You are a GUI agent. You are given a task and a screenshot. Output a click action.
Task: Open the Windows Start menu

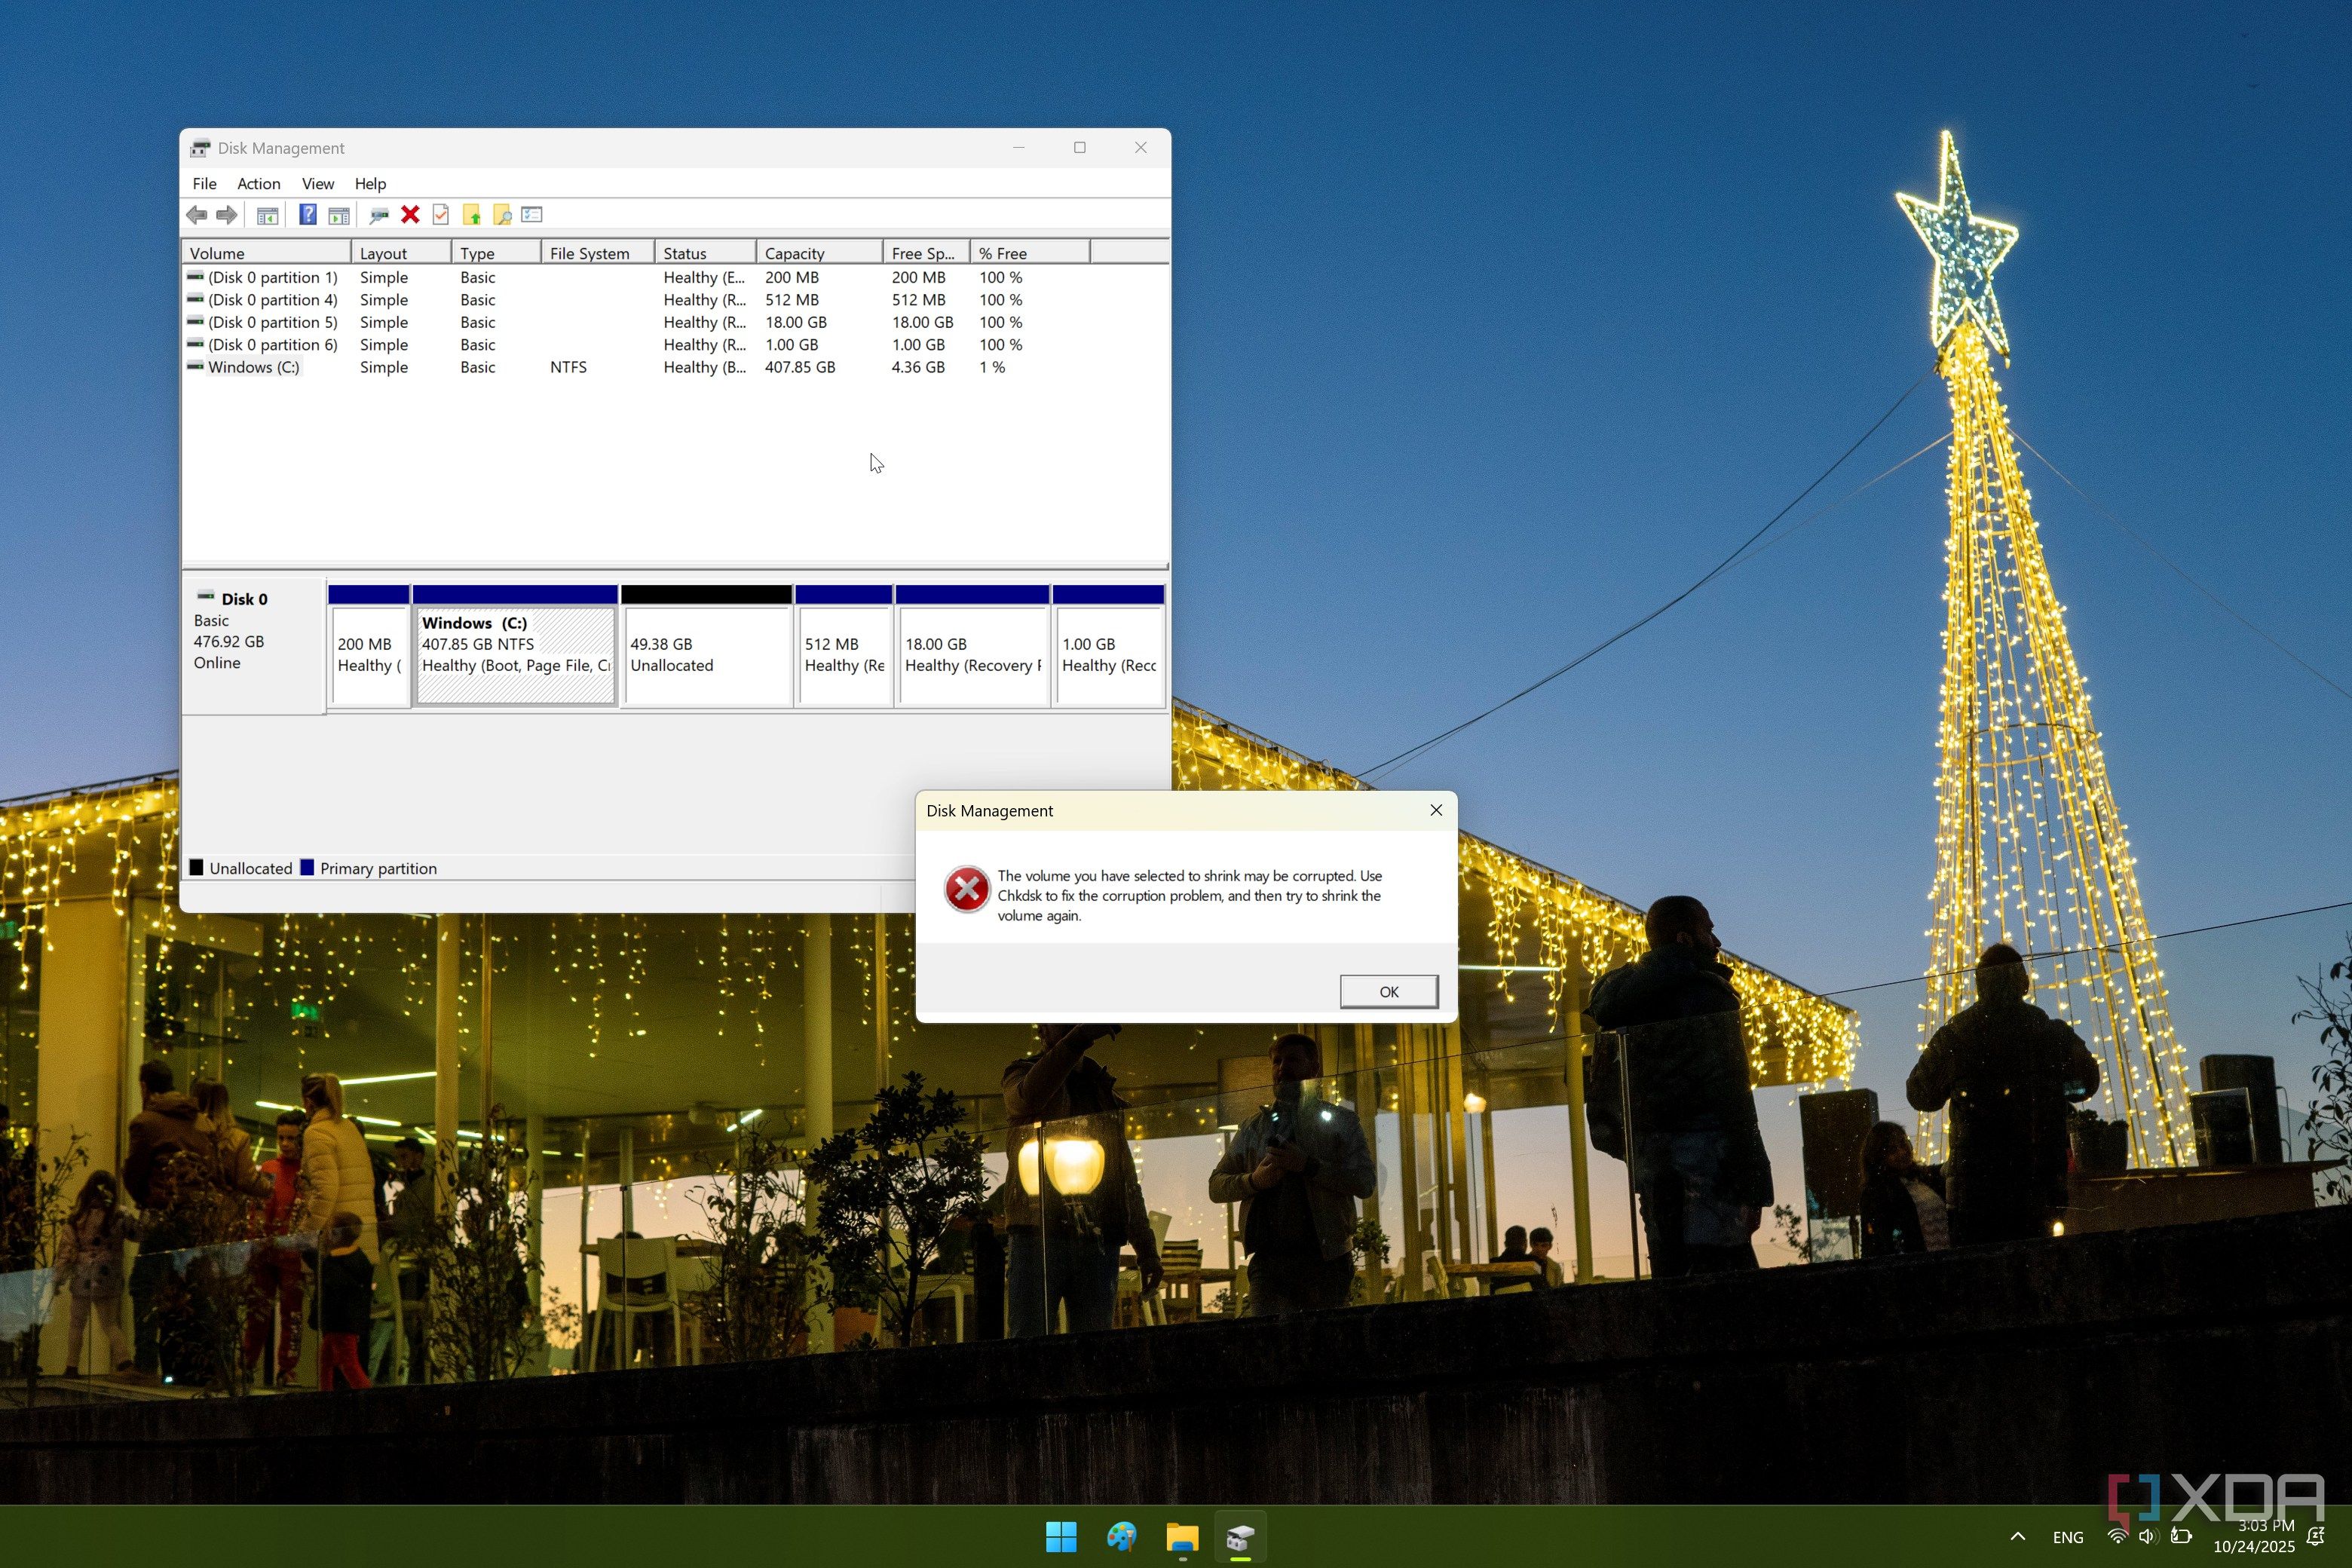[1061, 1537]
